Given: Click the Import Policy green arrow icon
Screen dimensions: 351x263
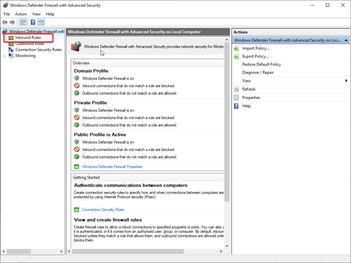Looking at the screenshot, I should 236,48.
